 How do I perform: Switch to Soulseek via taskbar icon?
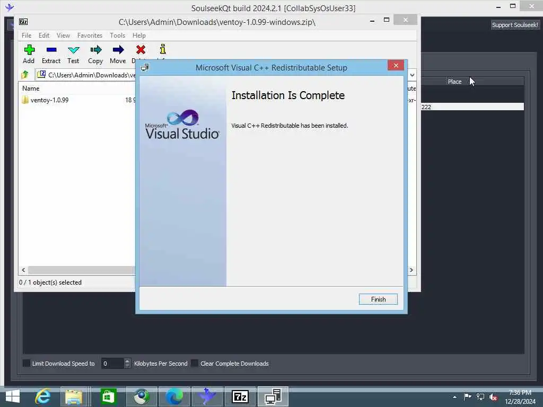pos(207,396)
